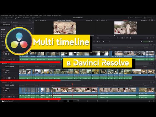Viewport: 156px width, 117px height.
Task: Toggle the Media Pool panel button
Action: [x=9, y=18]
